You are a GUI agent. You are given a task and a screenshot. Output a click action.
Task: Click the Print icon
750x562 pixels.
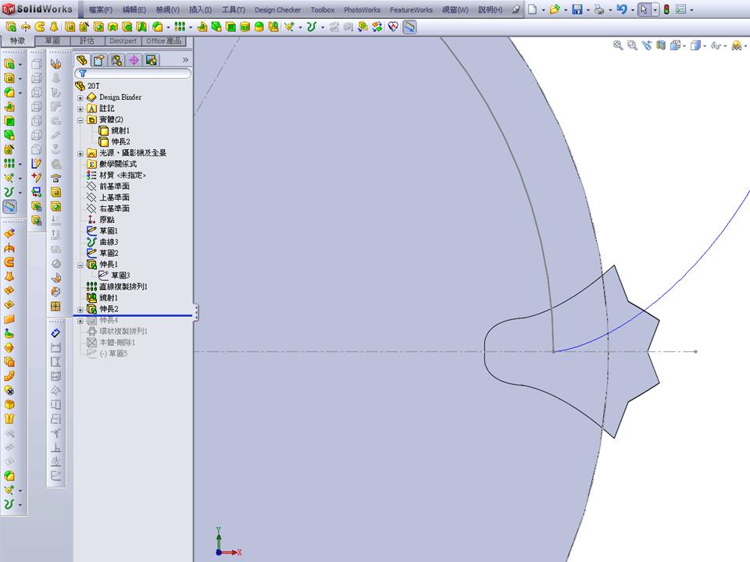(599, 9)
